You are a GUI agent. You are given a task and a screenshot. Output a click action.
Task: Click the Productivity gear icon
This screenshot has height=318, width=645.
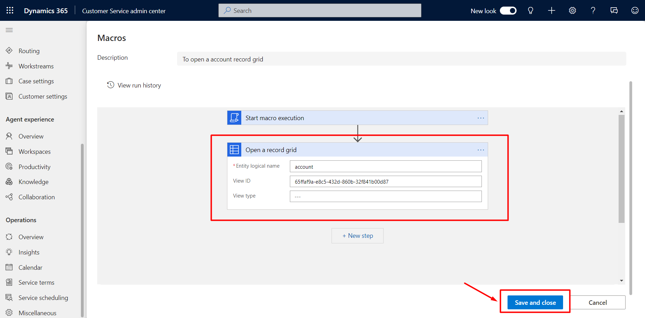pyautogui.click(x=9, y=166)
